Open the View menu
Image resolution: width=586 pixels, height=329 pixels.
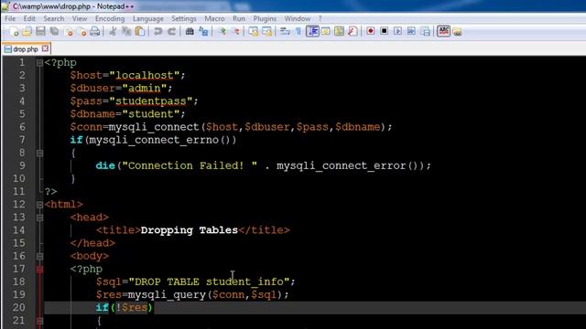pyautogui.click(x=80, y=18)
